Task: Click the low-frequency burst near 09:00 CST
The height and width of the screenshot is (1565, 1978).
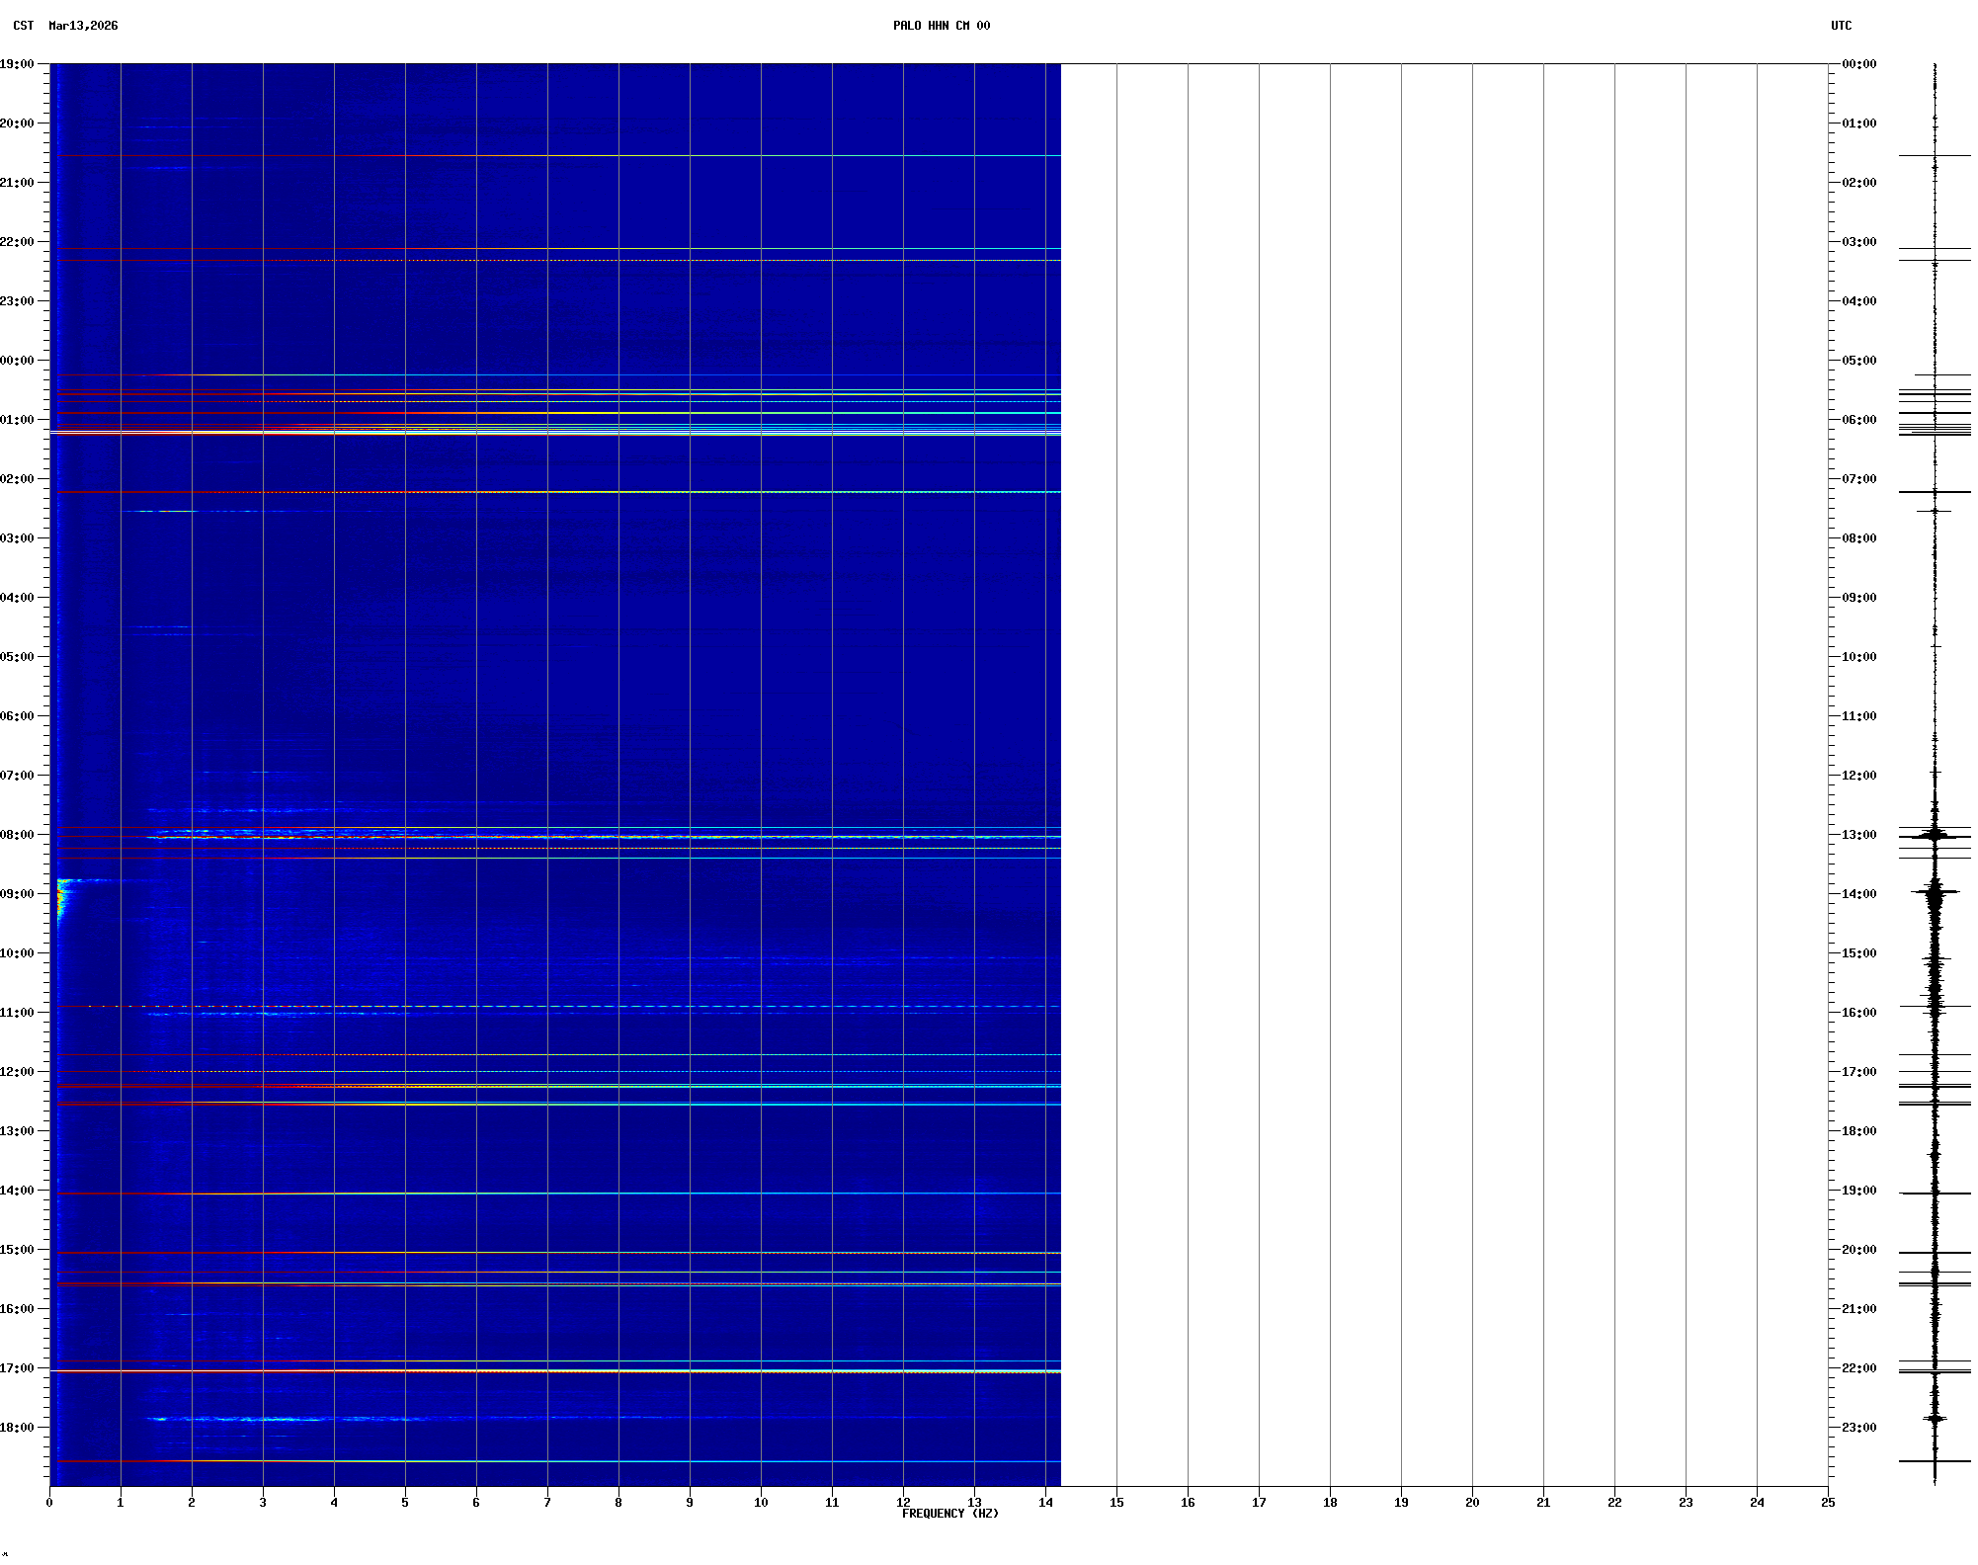Action: pos(61,897)
